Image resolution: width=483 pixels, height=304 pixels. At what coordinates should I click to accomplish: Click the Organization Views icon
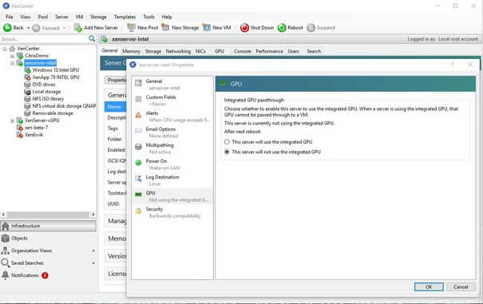[x=6, y=251]
